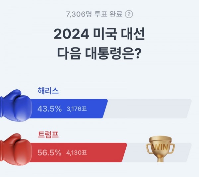
Task: Click the 2024 미국 대선 headline
Action: (x=99, y=35)
